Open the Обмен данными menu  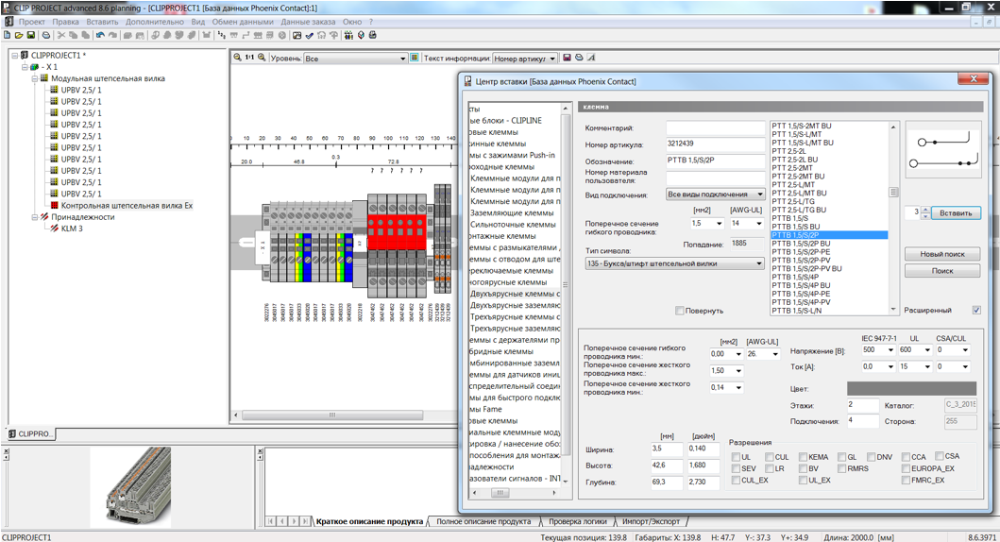point(243,22)
